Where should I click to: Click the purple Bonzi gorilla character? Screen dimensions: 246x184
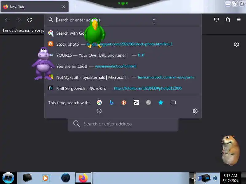[x=43, y=64]
